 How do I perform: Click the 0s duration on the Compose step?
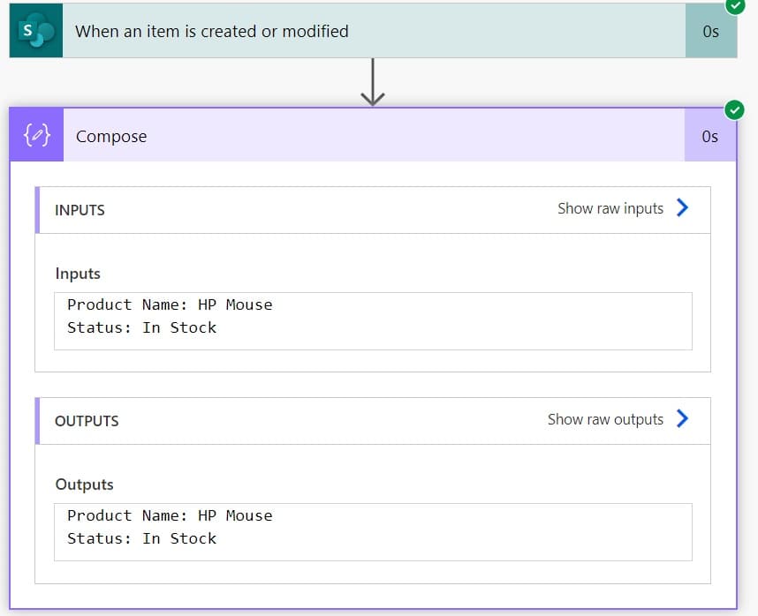click(x=709, y=137)
